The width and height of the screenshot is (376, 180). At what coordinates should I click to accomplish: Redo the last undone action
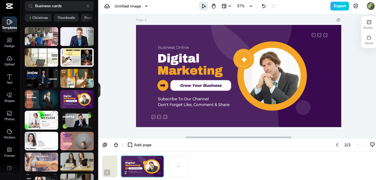pos(273,6)
